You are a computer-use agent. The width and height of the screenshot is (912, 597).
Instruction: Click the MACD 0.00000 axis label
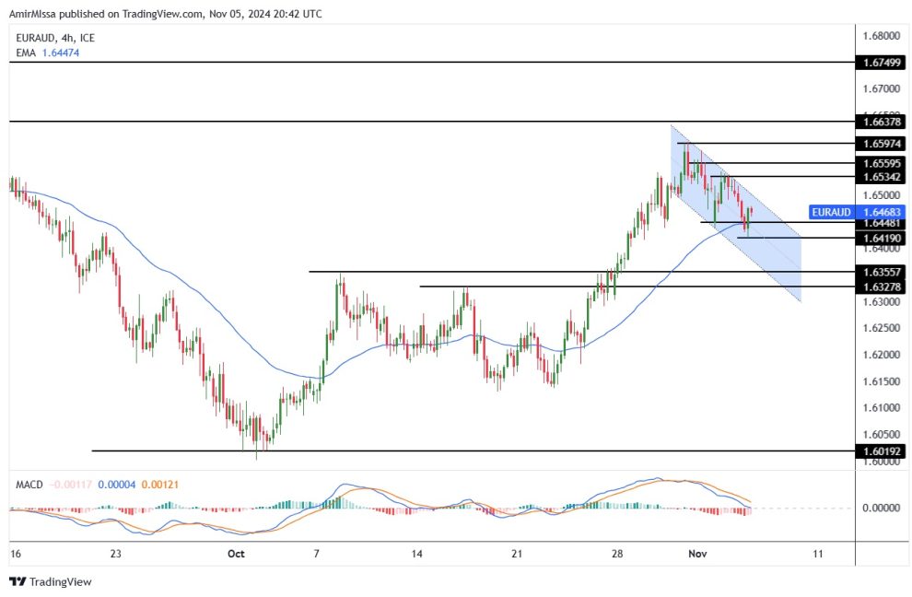click(x=882, y=508)
